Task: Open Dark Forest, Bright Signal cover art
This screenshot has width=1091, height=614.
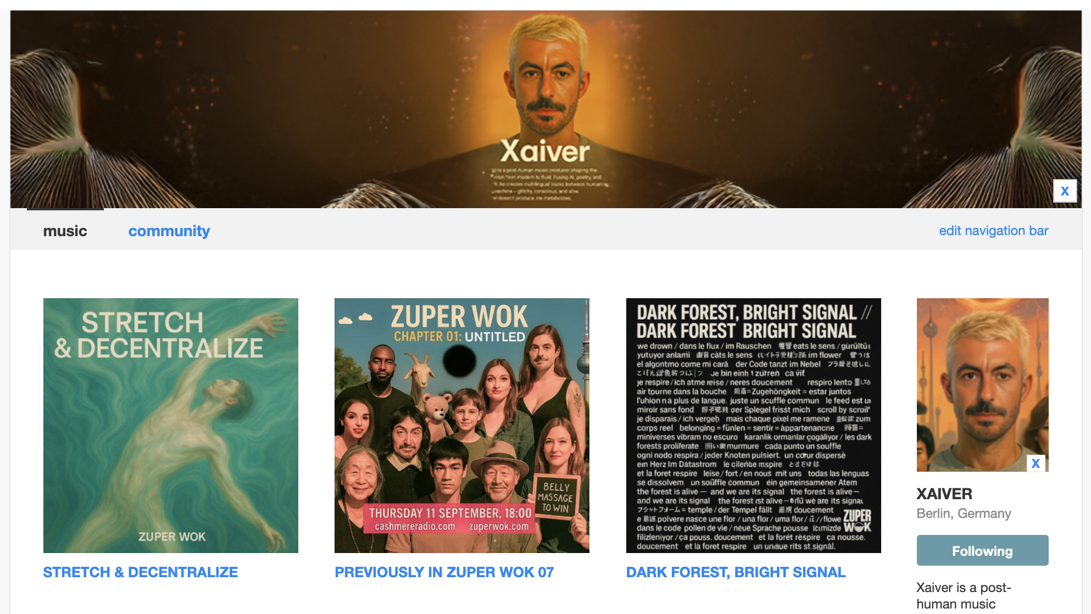Action: coord(754,426)
